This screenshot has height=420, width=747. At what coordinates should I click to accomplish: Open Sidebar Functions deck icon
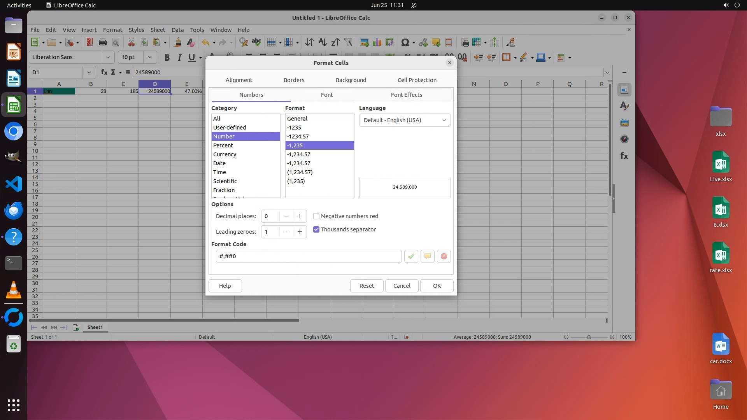point(624,156)
